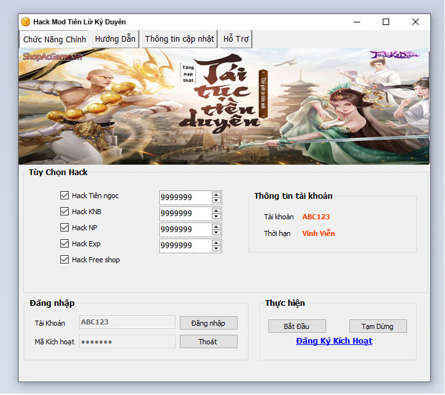445x395 pixels.
Task: Uncheck Hack Free shop option
Action: (64, 260)
